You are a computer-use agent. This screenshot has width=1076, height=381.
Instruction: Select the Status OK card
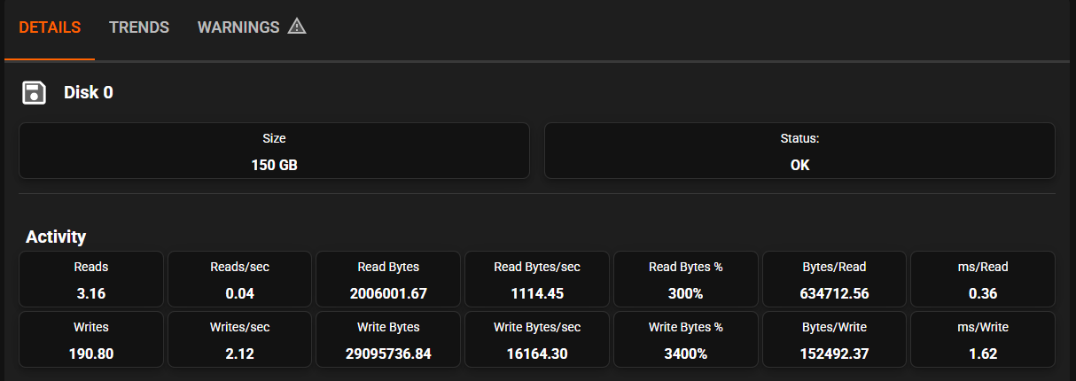799,151
